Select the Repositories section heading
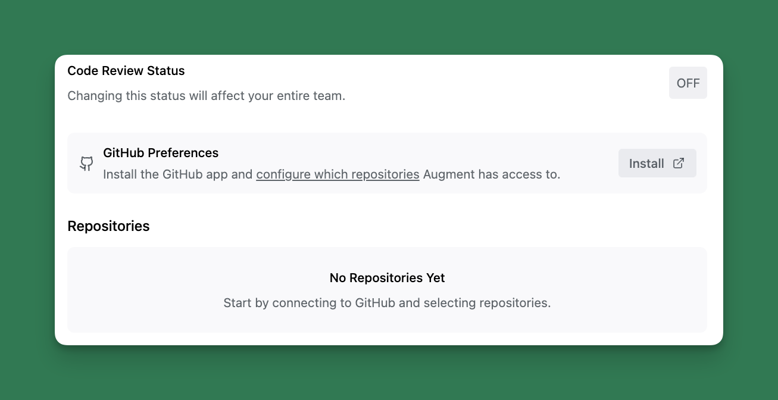This screenshot has width=778, height=400. (109, 226)
